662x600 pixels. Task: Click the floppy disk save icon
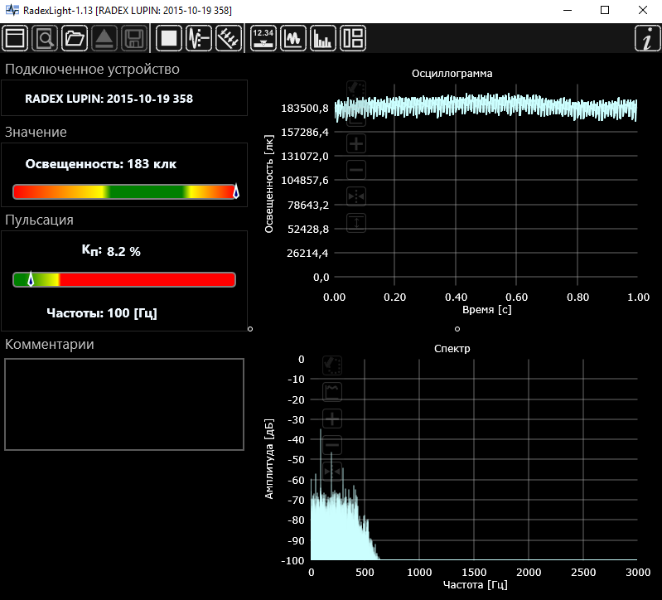pyautogui.click(x=134, y=38)
